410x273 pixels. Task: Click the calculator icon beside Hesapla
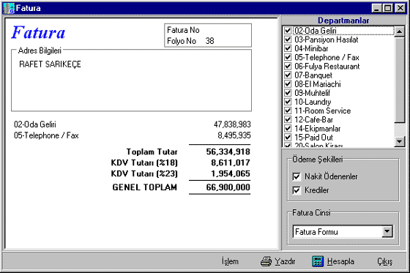coord(318,261)
